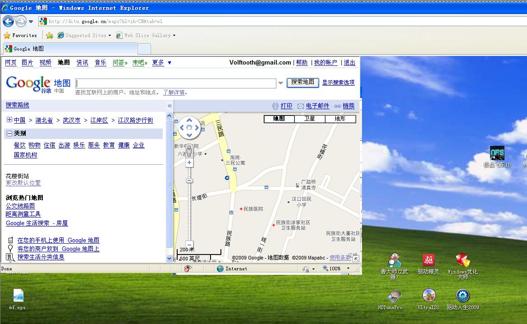The height and width of the screenshot is (324, 527).
Task: Open 公交线路图 link
Action: (20, 206)
